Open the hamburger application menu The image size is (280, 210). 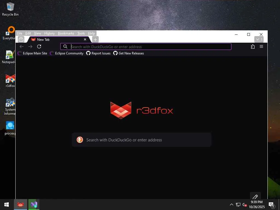pyautogui.click(x=261, y=46)
